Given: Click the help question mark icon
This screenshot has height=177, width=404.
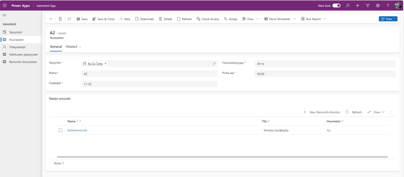Looking at the screenshot, I should click(x=388, y=6).
